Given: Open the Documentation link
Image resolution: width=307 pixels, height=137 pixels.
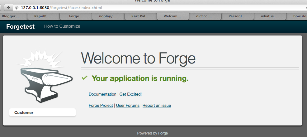Looking at the screenshot, I should pos(102,94).
